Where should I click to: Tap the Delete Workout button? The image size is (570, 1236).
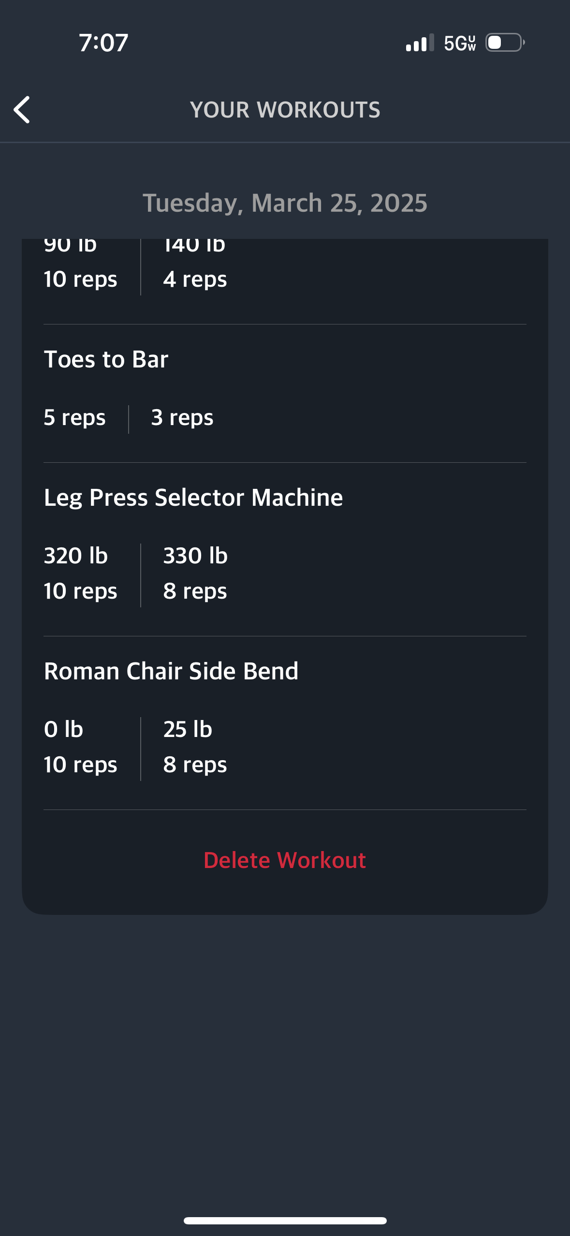point(285,860)
